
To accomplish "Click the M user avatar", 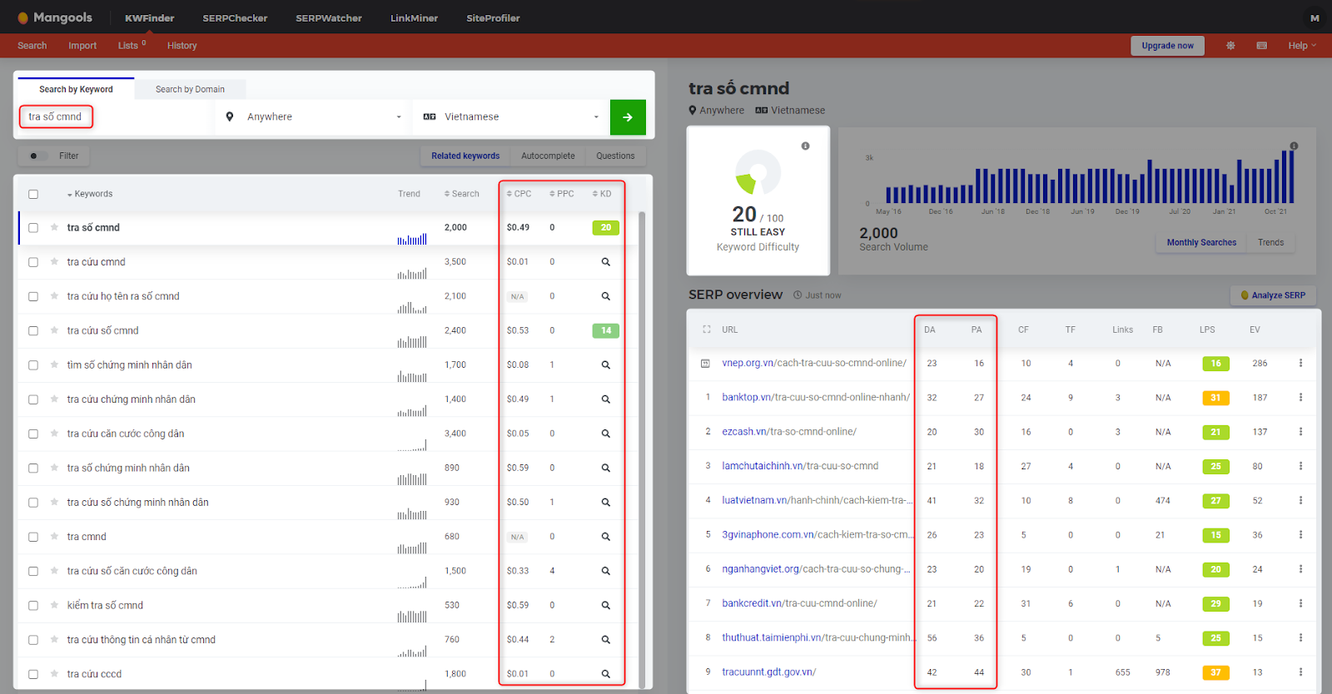I will [1315, 17].
